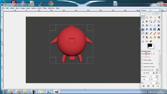Select the Free Select lasso tool
Viewport: 167px width, 94px height.
click(x=151, y=17)
